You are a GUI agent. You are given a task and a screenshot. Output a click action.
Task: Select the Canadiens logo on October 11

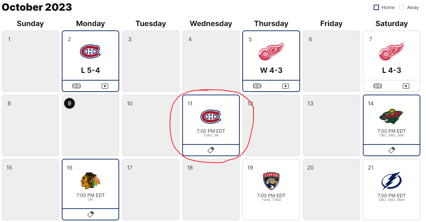(x=211, y=117)
